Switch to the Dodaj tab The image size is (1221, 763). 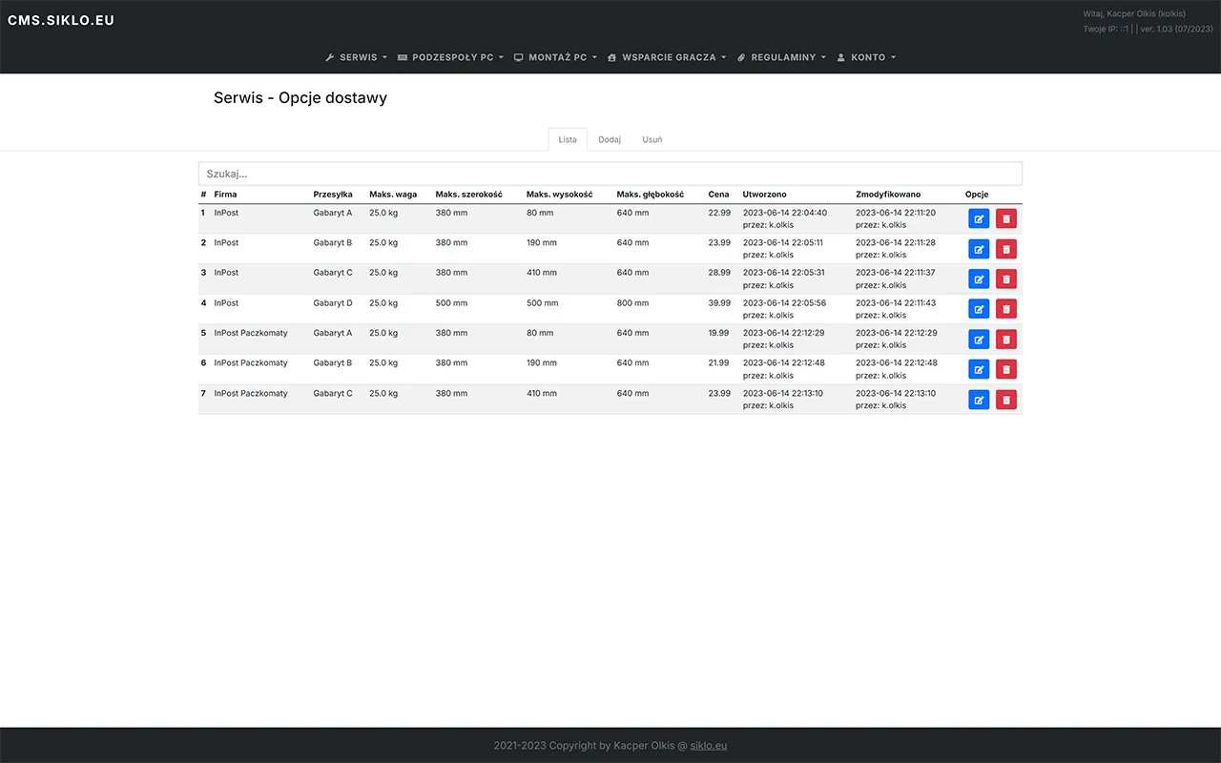click(610, 139)
